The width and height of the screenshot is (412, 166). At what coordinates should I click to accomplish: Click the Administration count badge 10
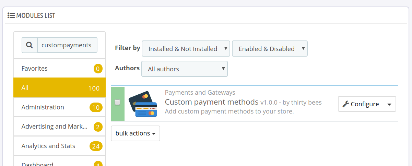(x=96, y=108)
